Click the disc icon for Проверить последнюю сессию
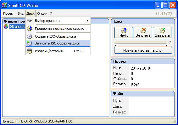Viewport: 178px width, 125px height. tap(30, 29)
